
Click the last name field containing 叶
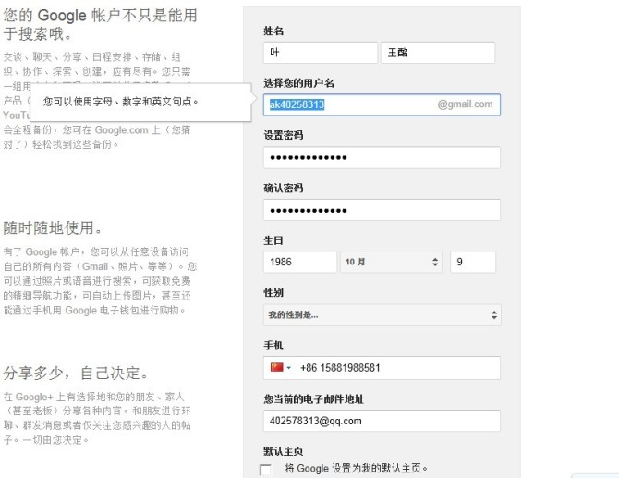[321, 53]
